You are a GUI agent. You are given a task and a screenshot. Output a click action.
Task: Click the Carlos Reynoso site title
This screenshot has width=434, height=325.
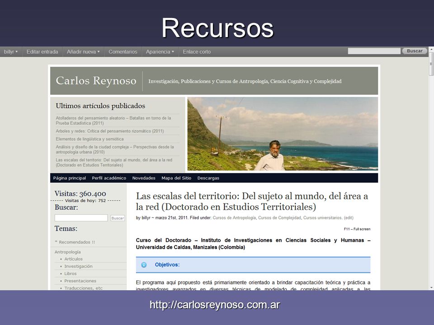coord(96,81)
